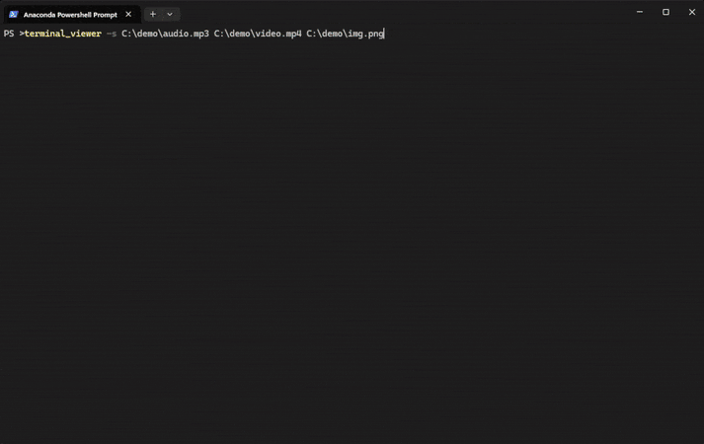This screenshot has height=444, width=704.
Task: Click the PS prompt label
Action: [x=9, y=34]
